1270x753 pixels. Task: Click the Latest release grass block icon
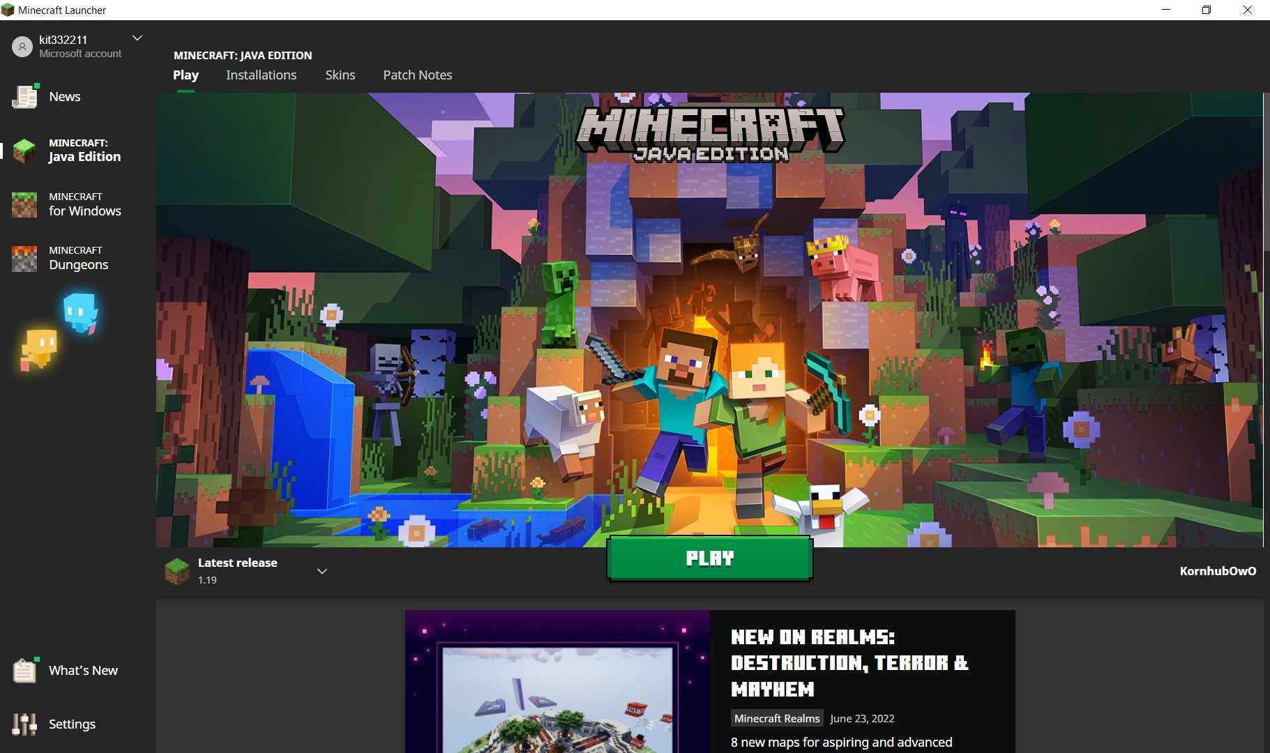tap(177, 571)
